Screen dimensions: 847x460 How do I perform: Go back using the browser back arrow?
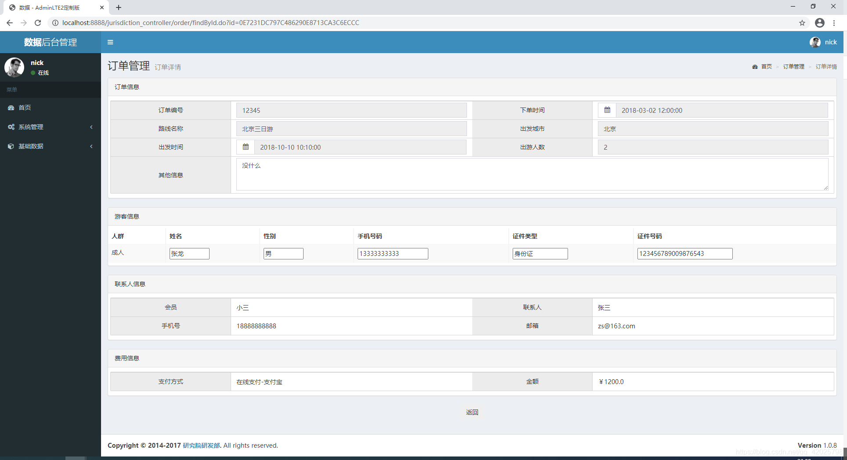coord(10,23)
